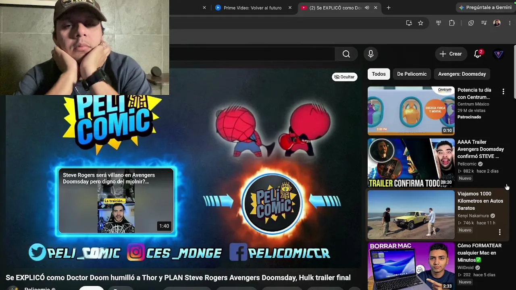Click the 29 M de vistas text
516x290 pixels.
(x=471, y=111)
